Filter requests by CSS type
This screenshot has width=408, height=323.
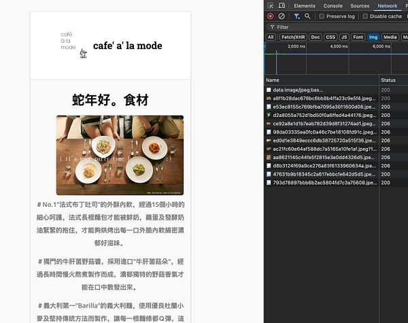point(330,37)
